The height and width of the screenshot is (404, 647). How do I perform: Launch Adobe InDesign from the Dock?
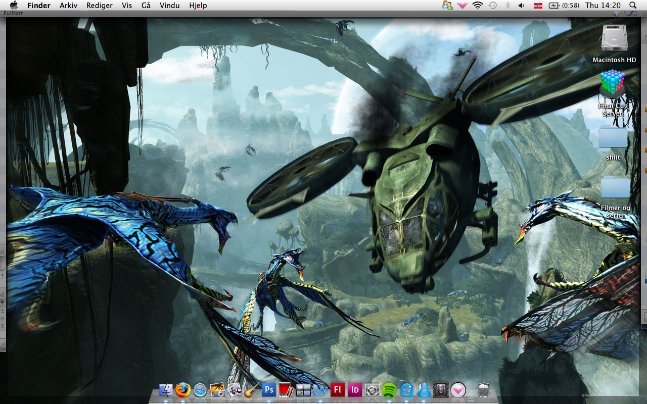pyautogui.click(x=355, y=390)
